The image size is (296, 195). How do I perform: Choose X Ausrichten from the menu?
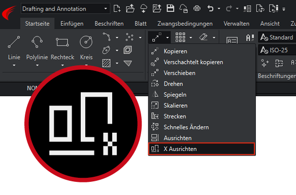[x=202, y=149]
